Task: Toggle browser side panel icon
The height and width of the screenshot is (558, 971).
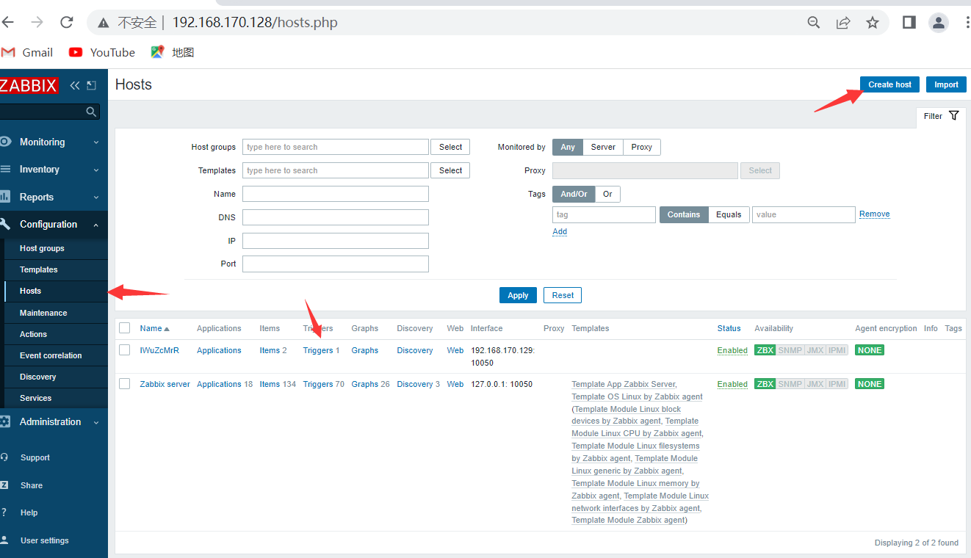Action: [x=909, y=23]
